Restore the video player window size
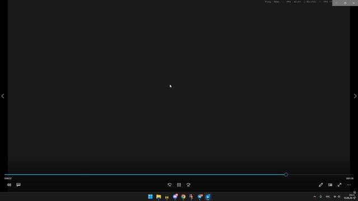Screen dimensions: 358x201 pos(345,3)
